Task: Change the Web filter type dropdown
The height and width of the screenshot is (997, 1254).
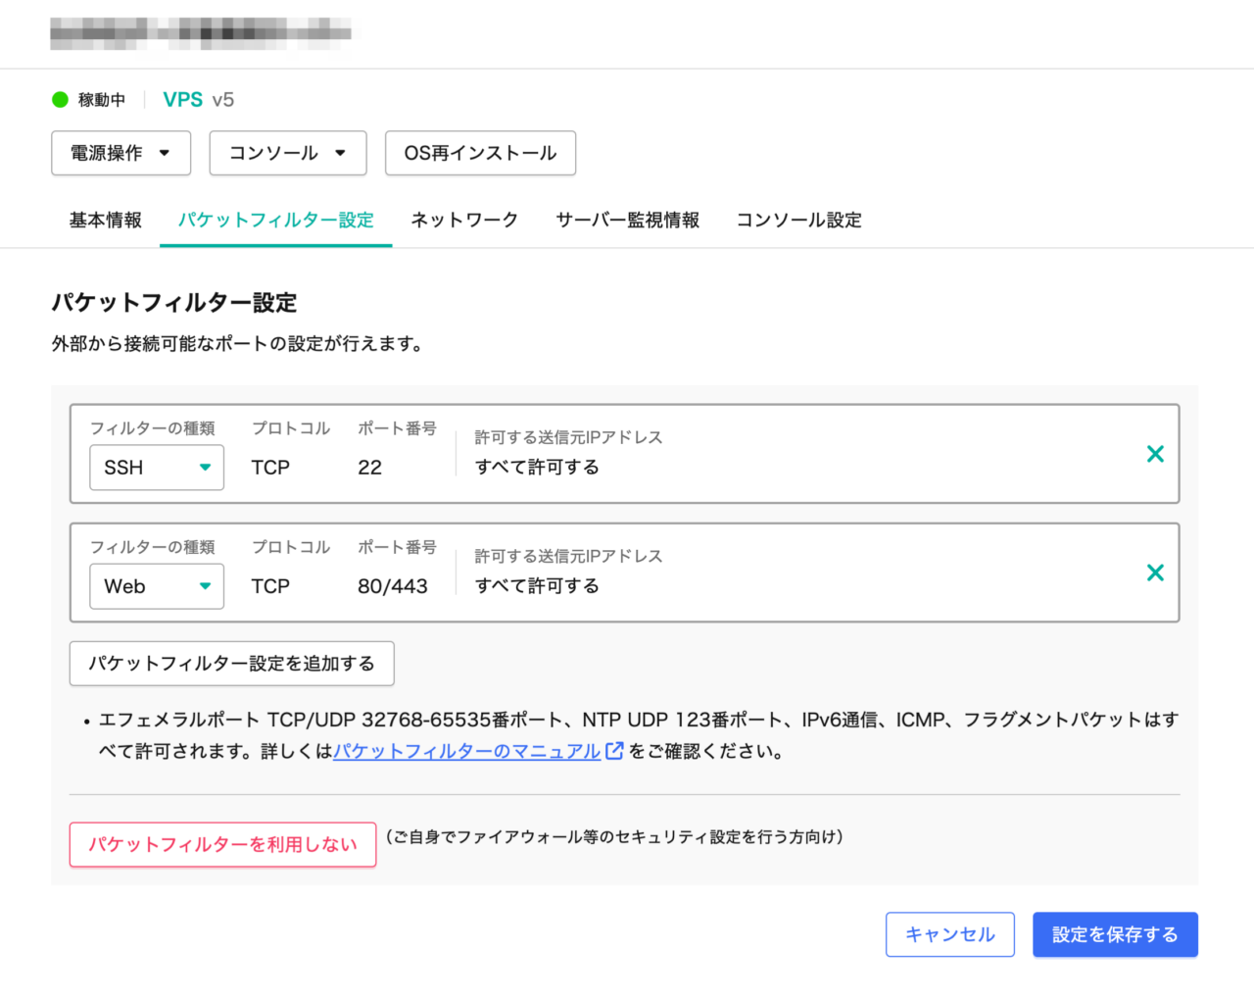Action: tap(157, 586)
